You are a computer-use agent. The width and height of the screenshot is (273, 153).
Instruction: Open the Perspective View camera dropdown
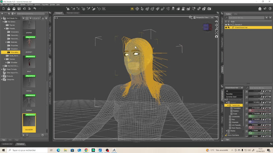[203, 17]
